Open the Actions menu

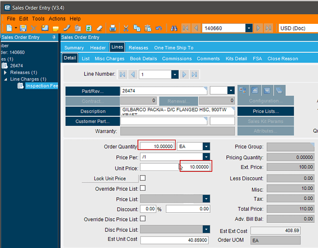pyautogui.click(x=57, y=18)
